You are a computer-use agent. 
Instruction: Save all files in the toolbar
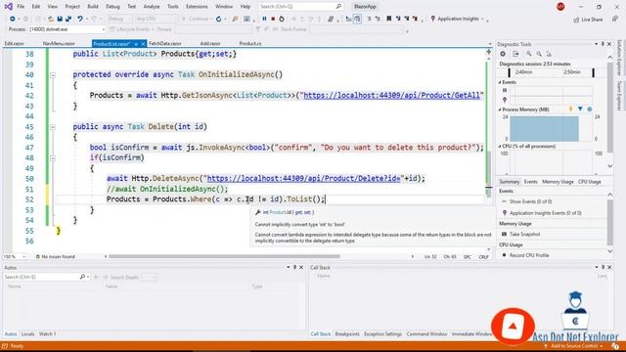[x=68, y=19]
